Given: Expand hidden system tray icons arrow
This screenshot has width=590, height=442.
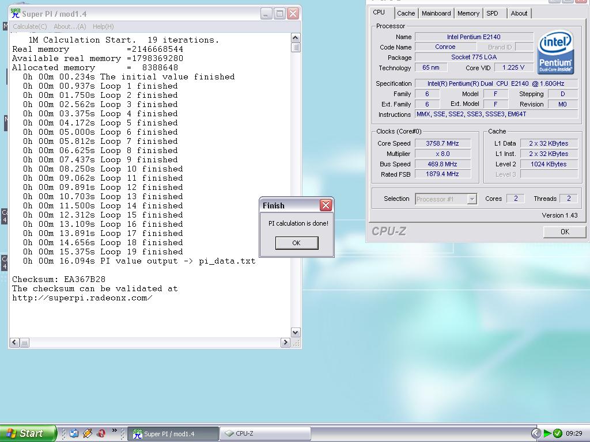Looking at the screenshot, I should click(x=536, y=433).
